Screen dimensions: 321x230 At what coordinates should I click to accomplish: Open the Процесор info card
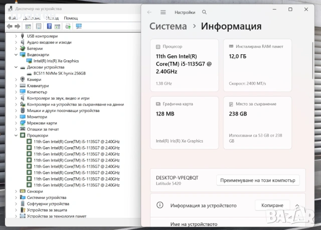pos(185,65)
